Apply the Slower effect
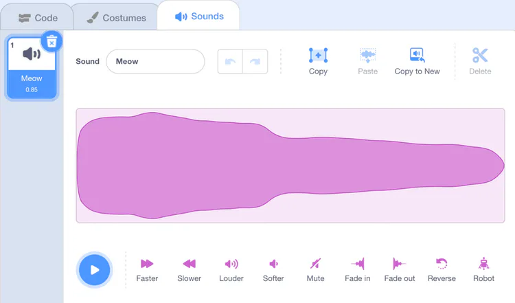 tap(189, 269)
